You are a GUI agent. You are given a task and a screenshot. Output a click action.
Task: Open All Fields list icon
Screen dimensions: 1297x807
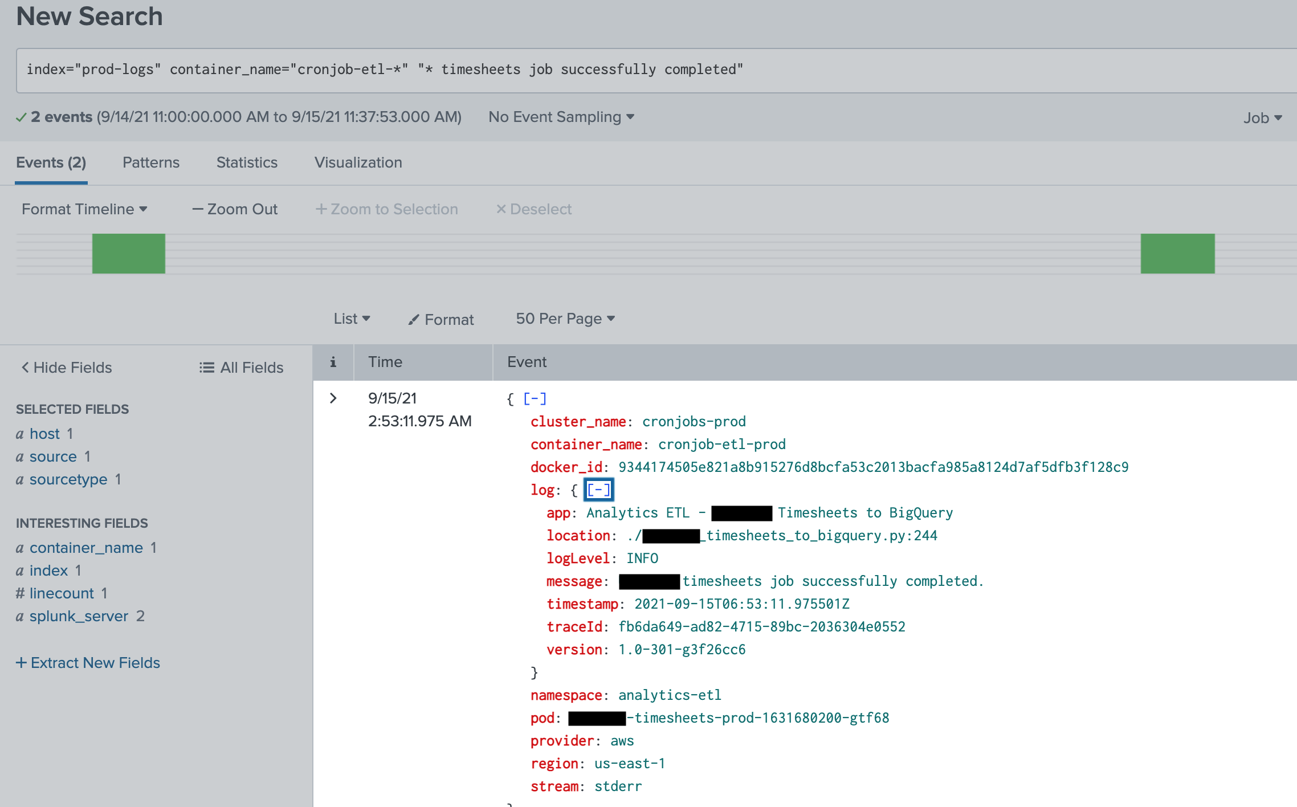tap(206, 368)
